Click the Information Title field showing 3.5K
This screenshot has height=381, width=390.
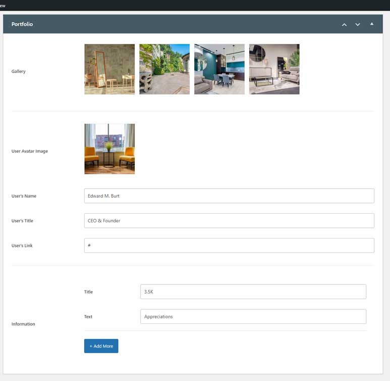click(x=253, y=292)
